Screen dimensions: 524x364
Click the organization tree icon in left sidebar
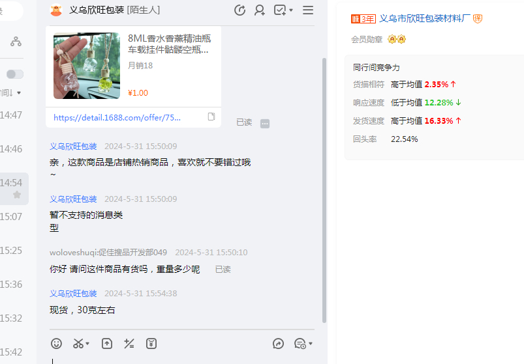tap(16, 41)
